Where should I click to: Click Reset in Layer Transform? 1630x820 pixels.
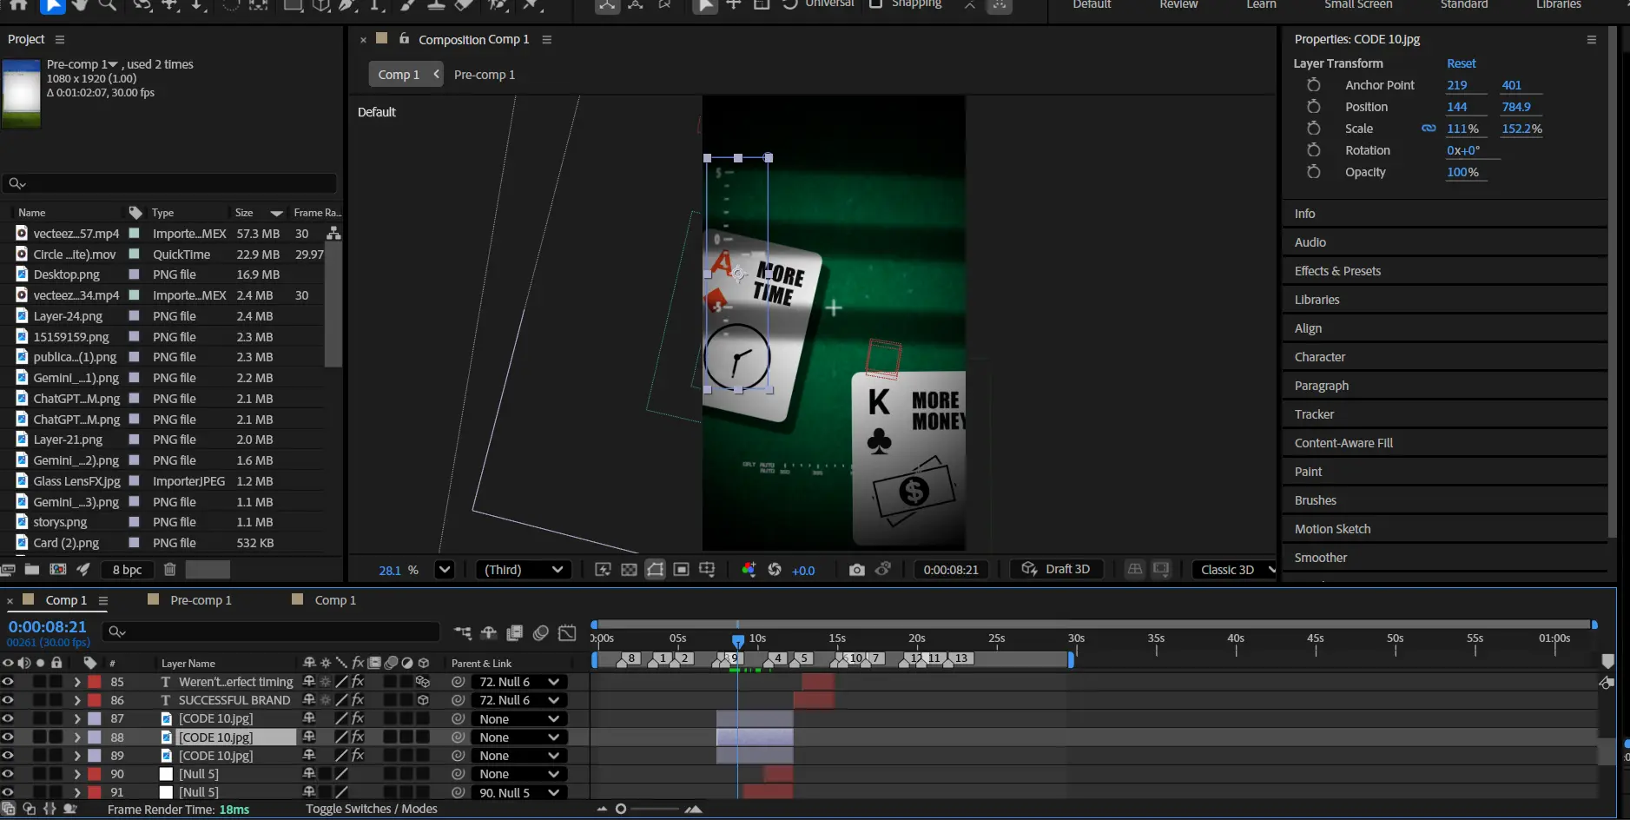(x=1461, y=63)
